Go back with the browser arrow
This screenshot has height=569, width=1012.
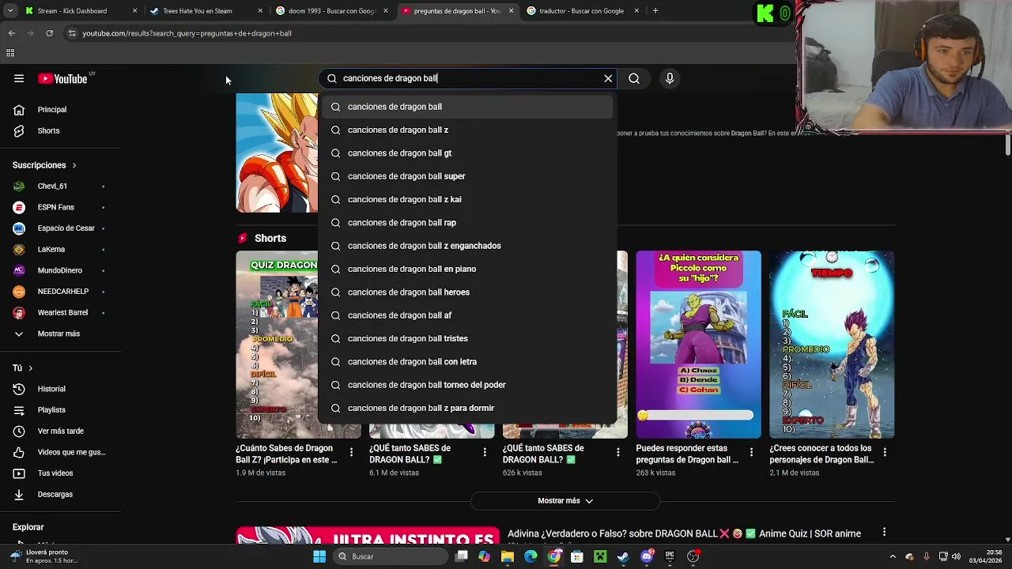point(11,33)
